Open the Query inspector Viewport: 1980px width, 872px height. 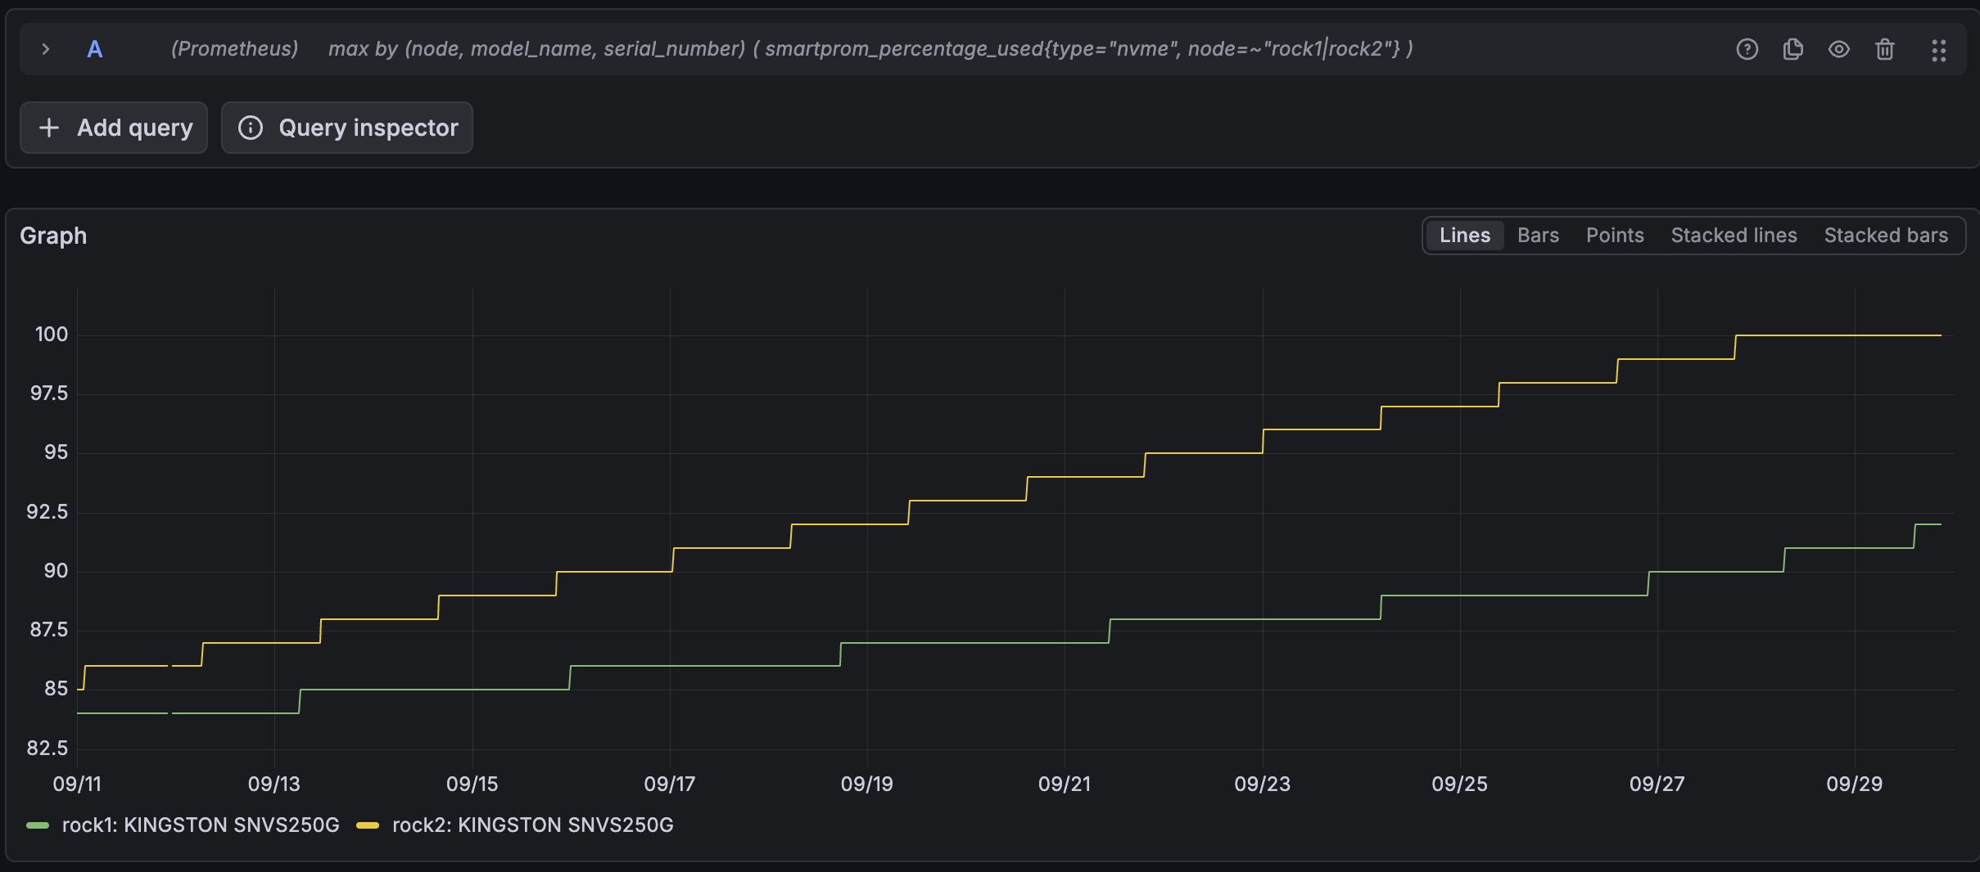point(347,128)
